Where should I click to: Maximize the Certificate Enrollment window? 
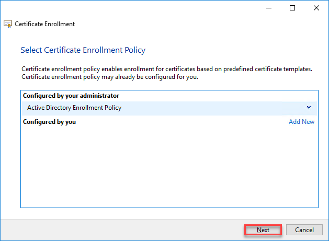[x=292, y=8]
